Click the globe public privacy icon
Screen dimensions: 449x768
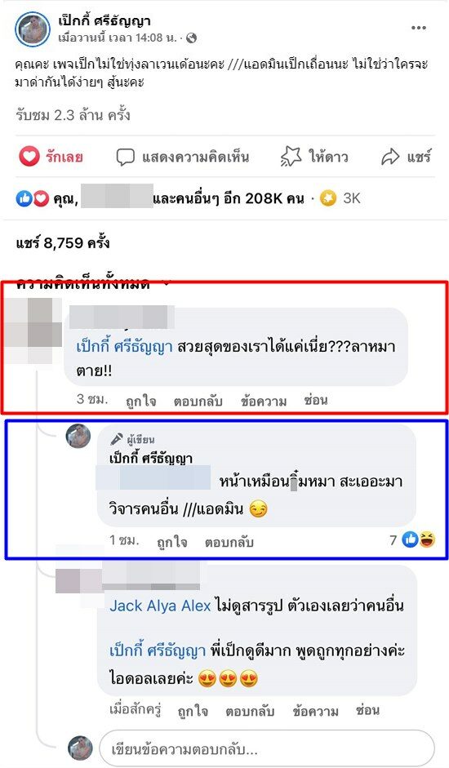tap(192, 38)
